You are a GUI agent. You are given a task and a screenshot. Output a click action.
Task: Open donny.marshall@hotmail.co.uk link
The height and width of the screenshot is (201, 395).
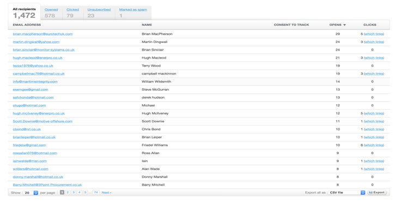point(38,177)
